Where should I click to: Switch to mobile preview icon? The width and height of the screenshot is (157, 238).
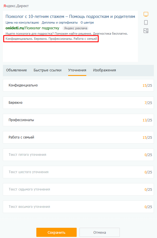click(x=146, y=22)
